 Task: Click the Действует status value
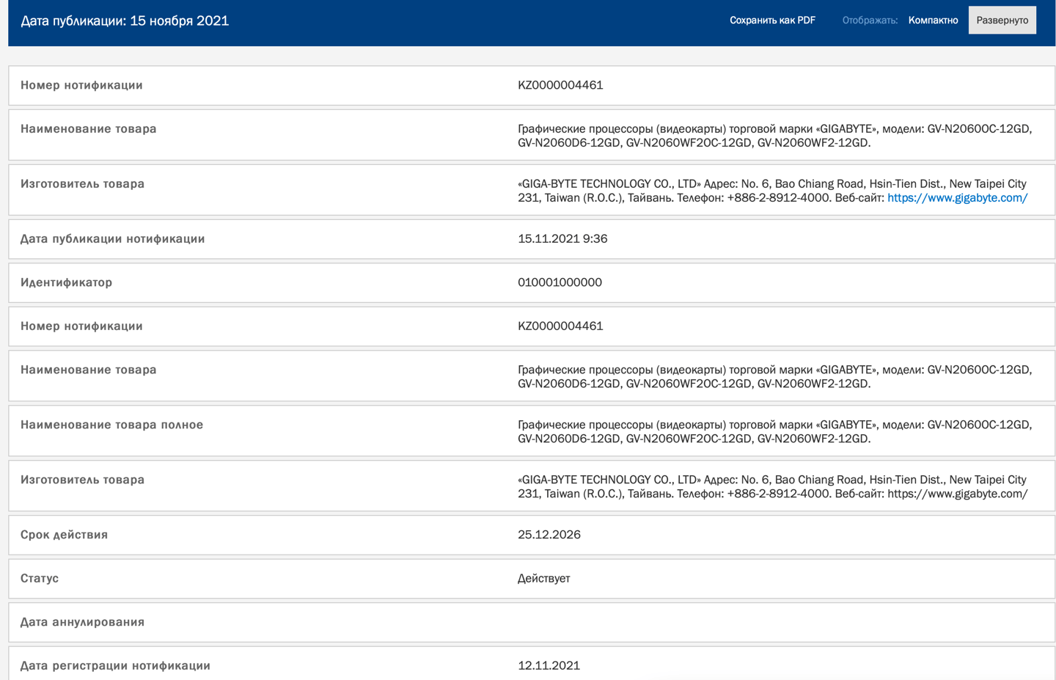(x=543, y=579)
